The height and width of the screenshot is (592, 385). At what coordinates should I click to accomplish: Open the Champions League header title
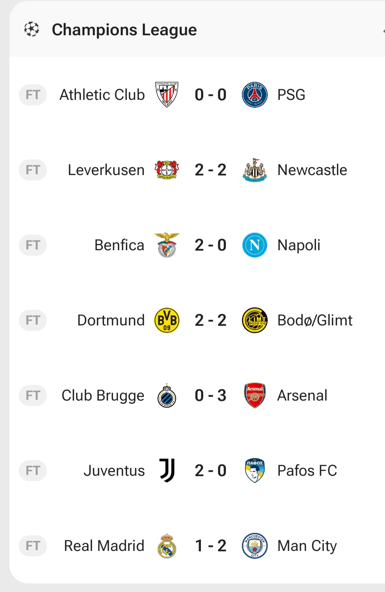(x=124, y=30)
